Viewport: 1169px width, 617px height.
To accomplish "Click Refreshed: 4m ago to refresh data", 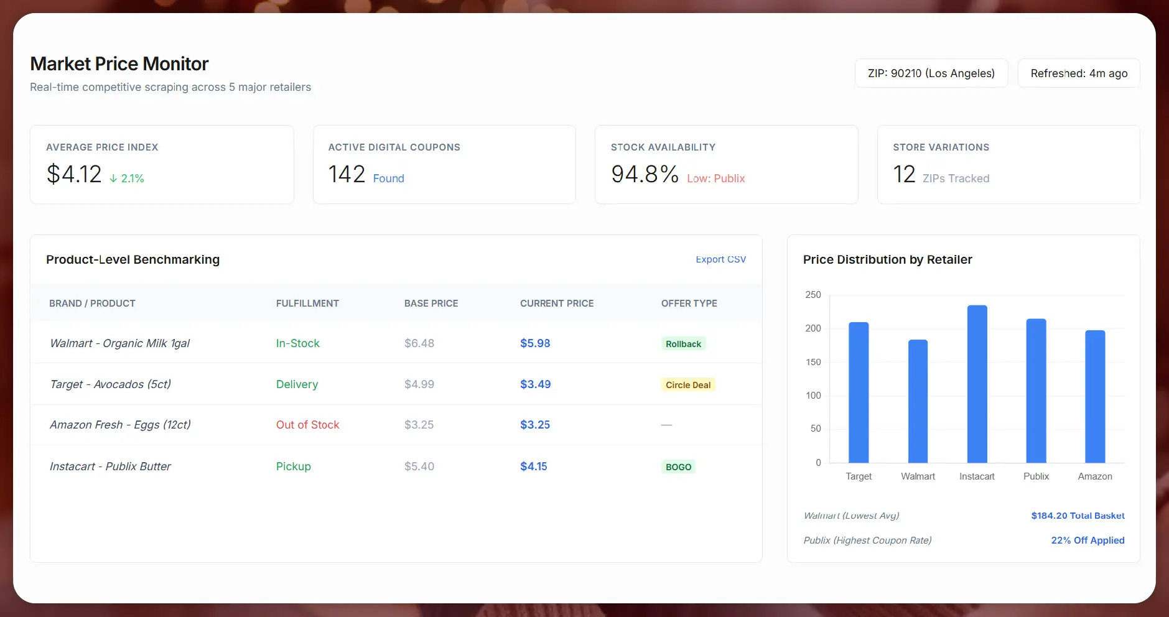I will point(1078,73).
